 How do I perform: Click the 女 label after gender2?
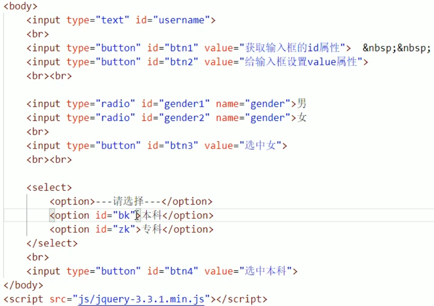coord(302,117)
